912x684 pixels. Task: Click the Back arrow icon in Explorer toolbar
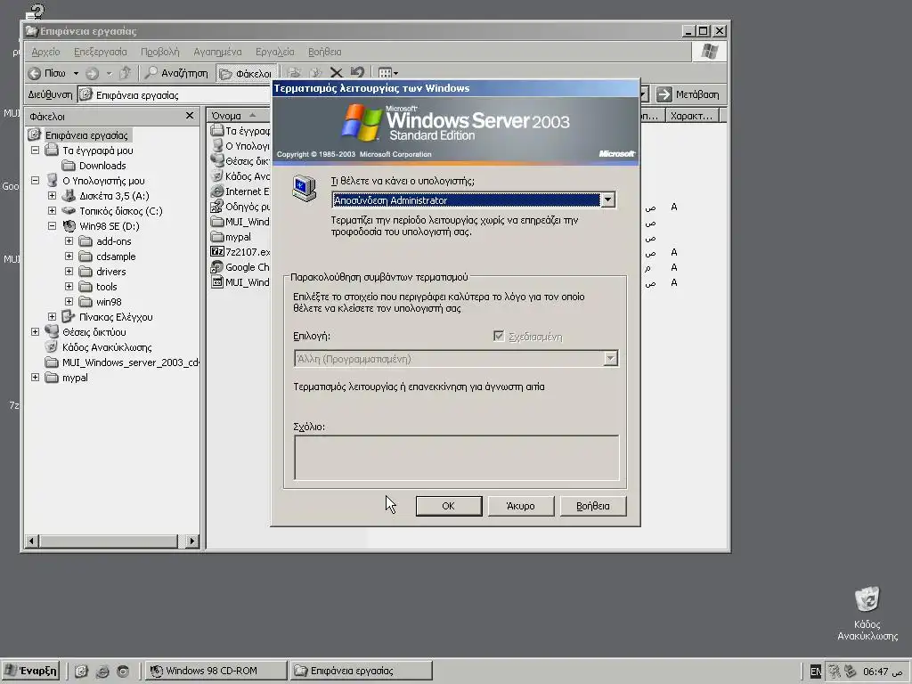35,73
